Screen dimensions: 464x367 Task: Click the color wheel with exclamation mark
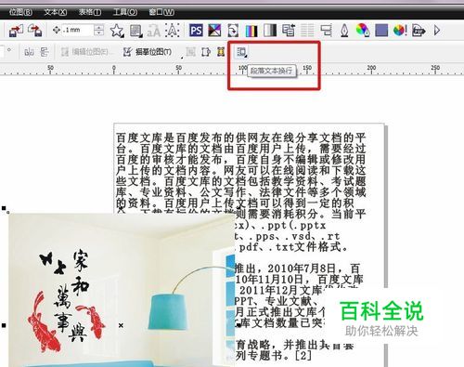[400, 31]
